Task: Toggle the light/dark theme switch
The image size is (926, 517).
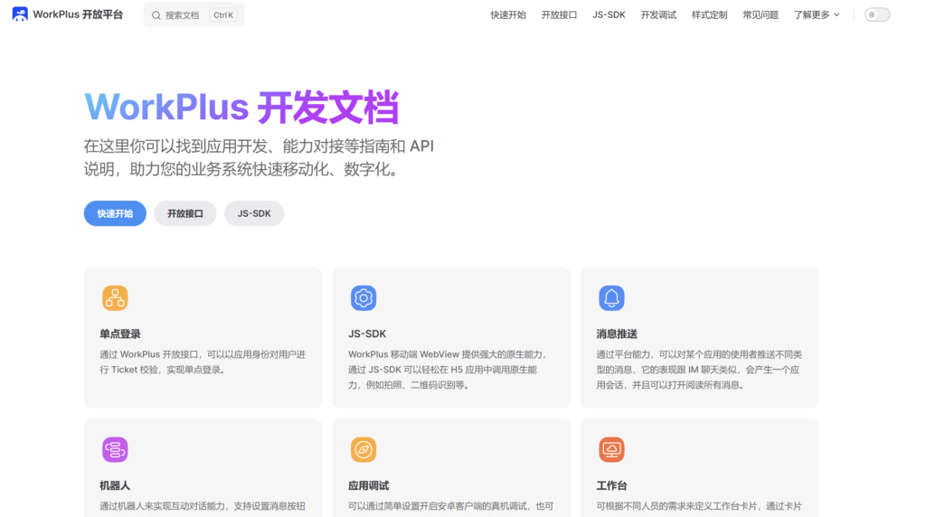Action: tap(877, 14)
